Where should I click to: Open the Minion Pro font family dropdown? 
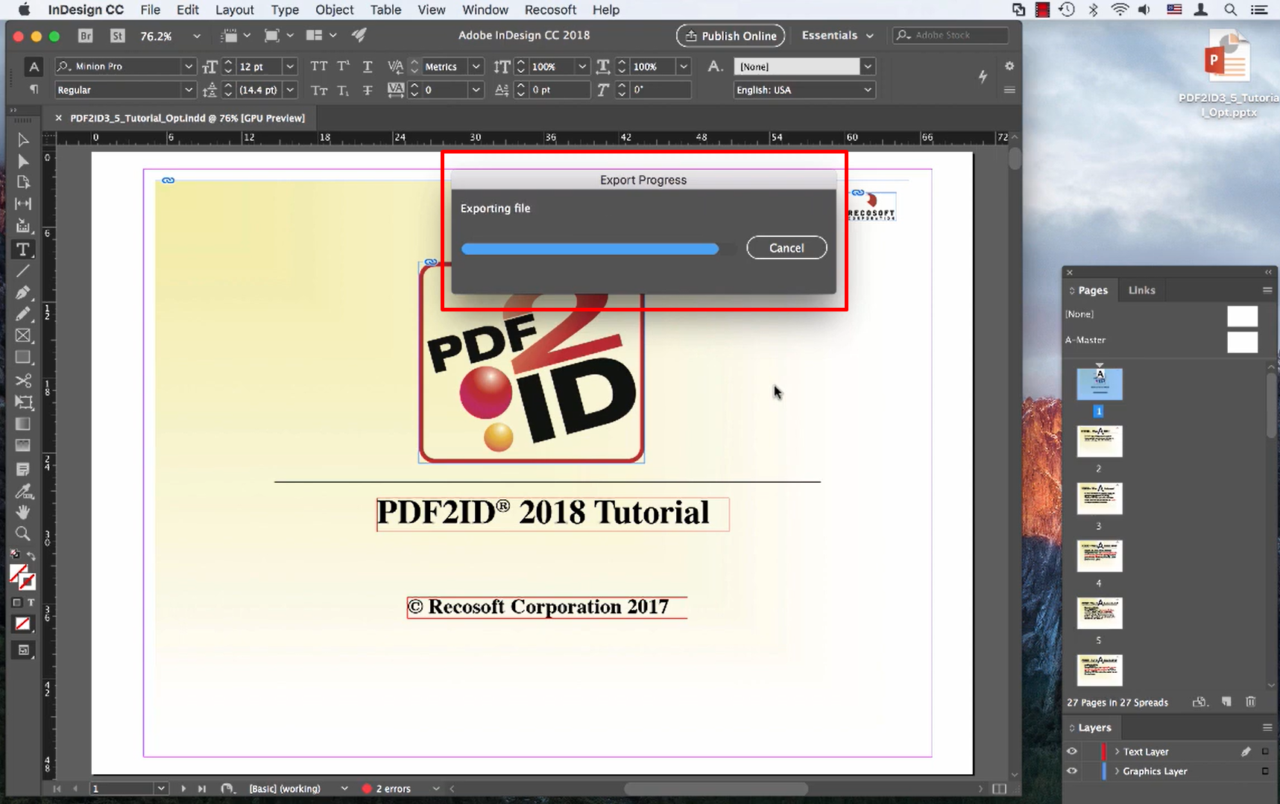(x=189, y=66)
